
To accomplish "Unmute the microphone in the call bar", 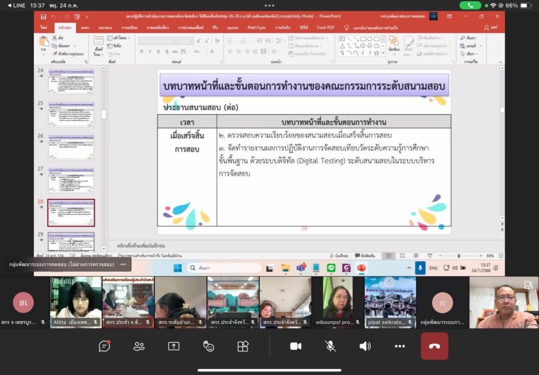I will tap(331, 346).
